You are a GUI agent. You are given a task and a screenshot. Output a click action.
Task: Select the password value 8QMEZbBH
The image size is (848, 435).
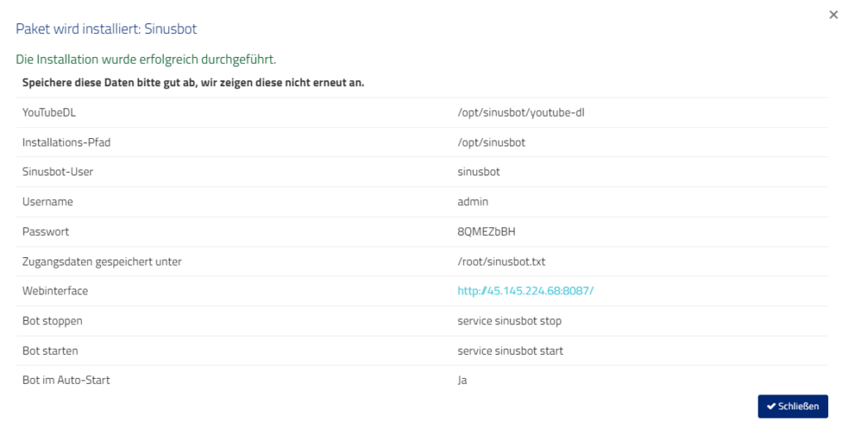click(486, 232)
